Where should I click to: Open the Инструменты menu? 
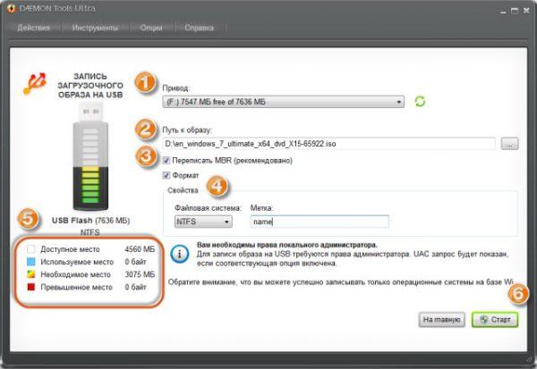(95, 28)
